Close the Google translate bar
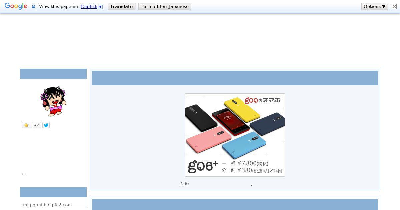The width and height of the screenshot is (400, 210). click(x=394, y=6)
